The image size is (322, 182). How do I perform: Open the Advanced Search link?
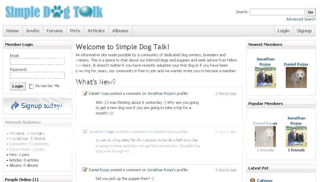pyautogui.click(x=301, y=19)
